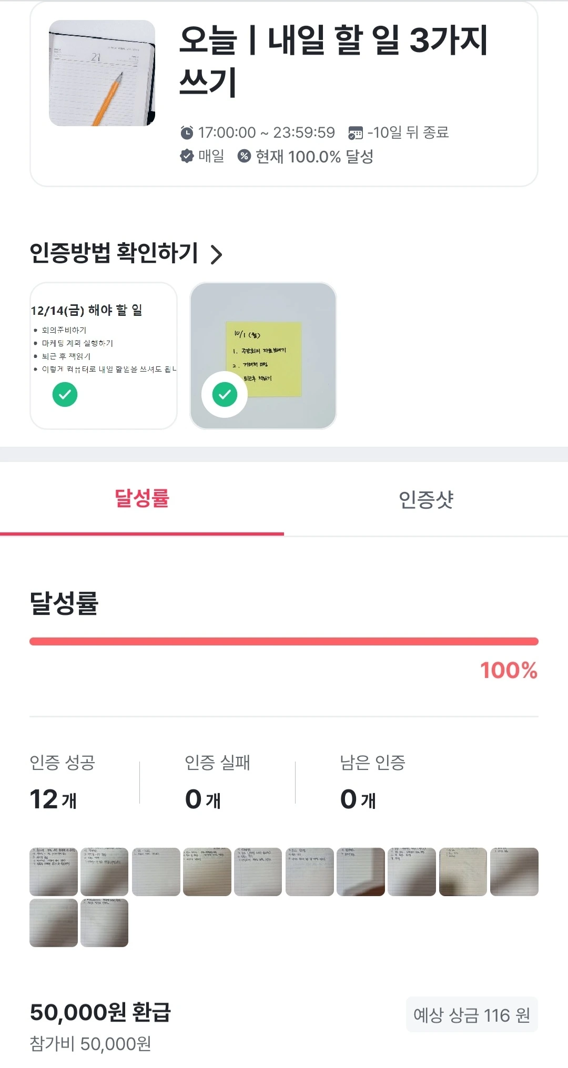This screenshot has height=1068, width=568.
Task: Switch to the 달성률 tab
Action: pos(142,498)
